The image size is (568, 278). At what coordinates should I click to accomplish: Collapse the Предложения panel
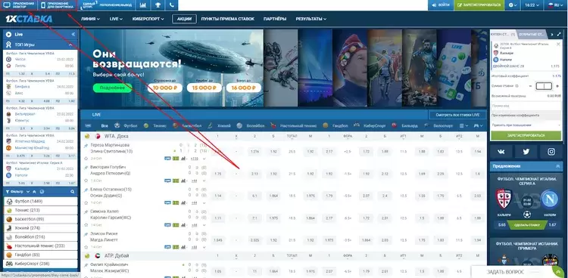[558, 166]
